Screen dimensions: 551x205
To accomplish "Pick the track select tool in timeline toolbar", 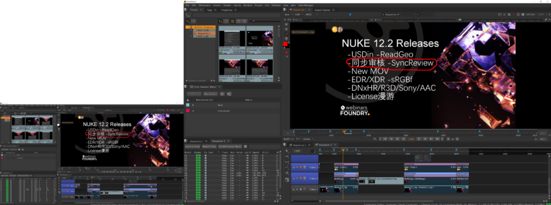I will tap(287, 156).
